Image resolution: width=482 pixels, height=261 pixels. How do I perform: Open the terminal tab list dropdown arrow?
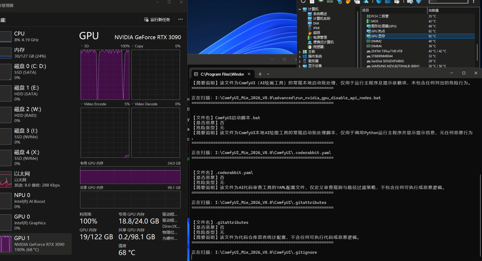tap(268, 74)
